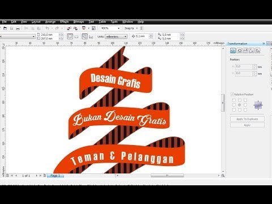Select the top-left anchor checkbox
The width and height of the screenshot is (272, 204).
coord(234,100)
